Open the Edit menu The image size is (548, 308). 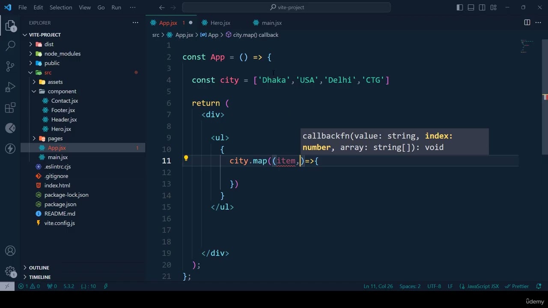38,7
